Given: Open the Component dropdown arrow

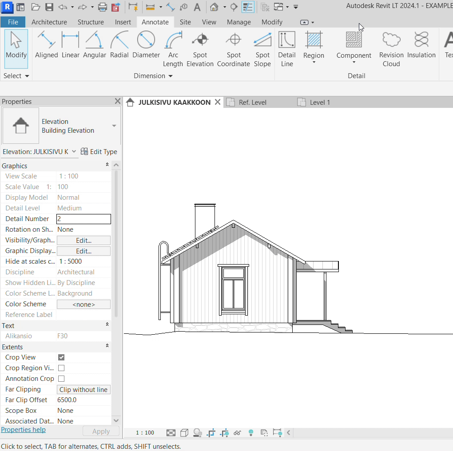Looking at the screenshot, I should click(354, 62).
